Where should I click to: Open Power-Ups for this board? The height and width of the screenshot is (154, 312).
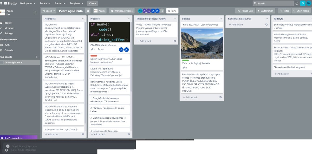tap(245, 11)
